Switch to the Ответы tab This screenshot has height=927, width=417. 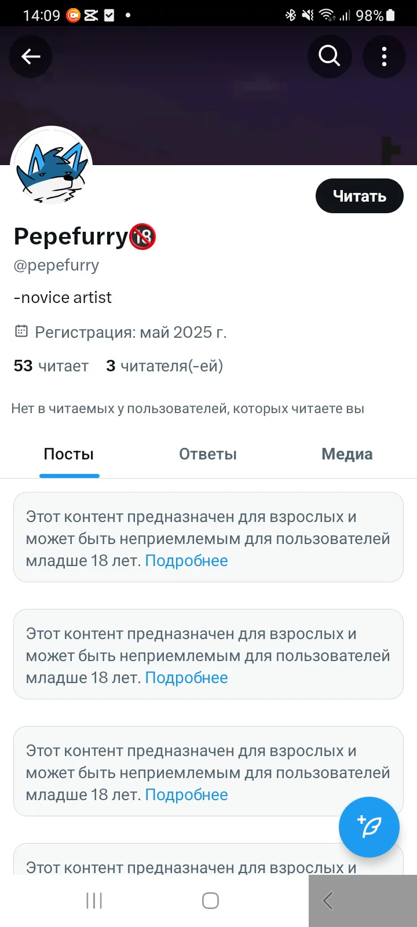coord(208,454)
